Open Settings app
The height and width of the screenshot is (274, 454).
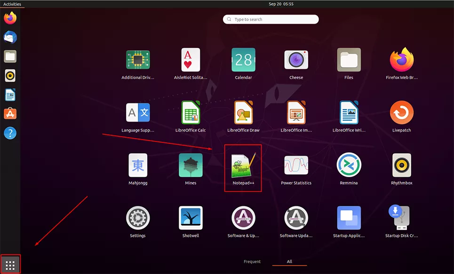click(x=138, y=218)
